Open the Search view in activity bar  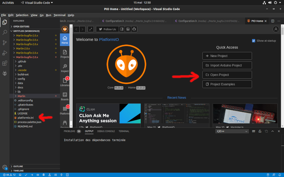tap(5, 32)
